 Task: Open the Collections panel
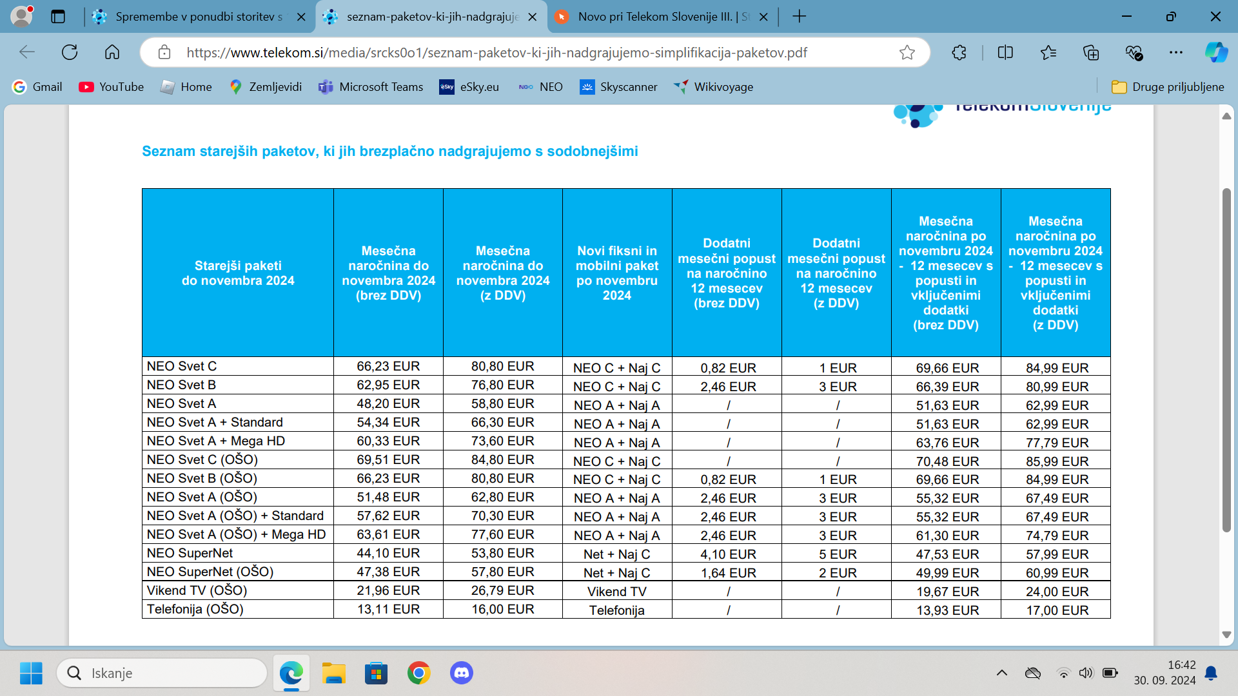[x=1091, y=52]
